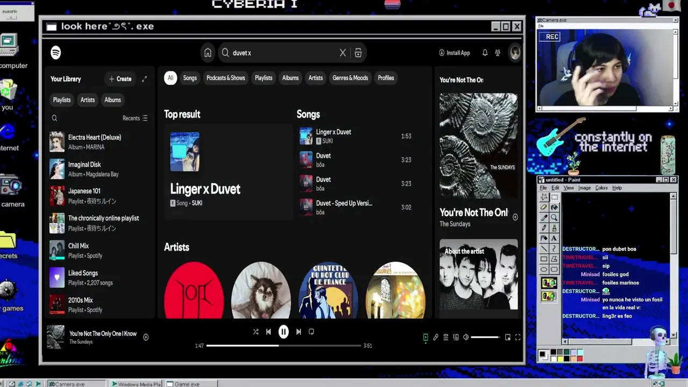The height and width of the screenshot is (387, 688).
Task: Adjust the volume slider
Action: pos(485,337)
